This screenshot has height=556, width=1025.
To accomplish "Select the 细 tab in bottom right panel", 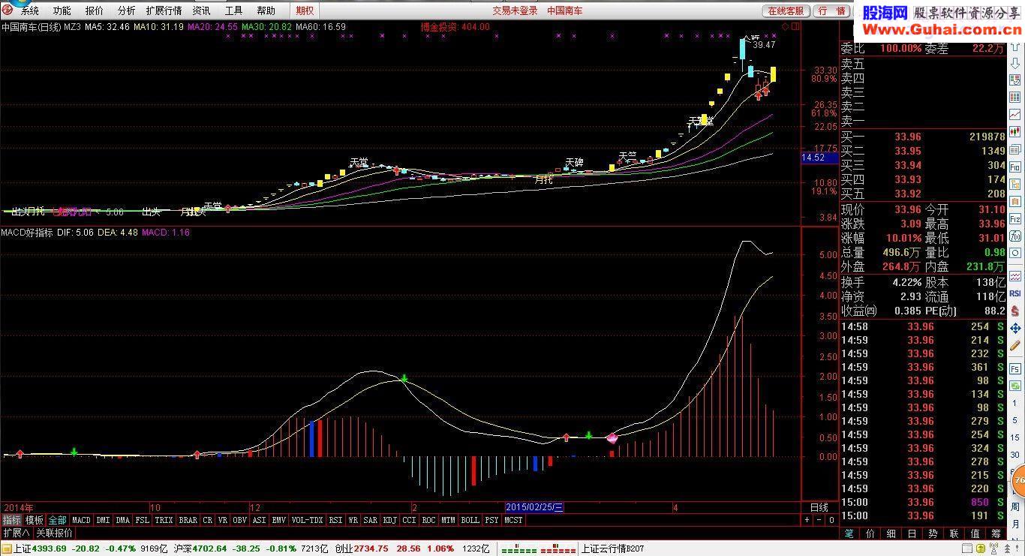I will [x=891, y=533].
